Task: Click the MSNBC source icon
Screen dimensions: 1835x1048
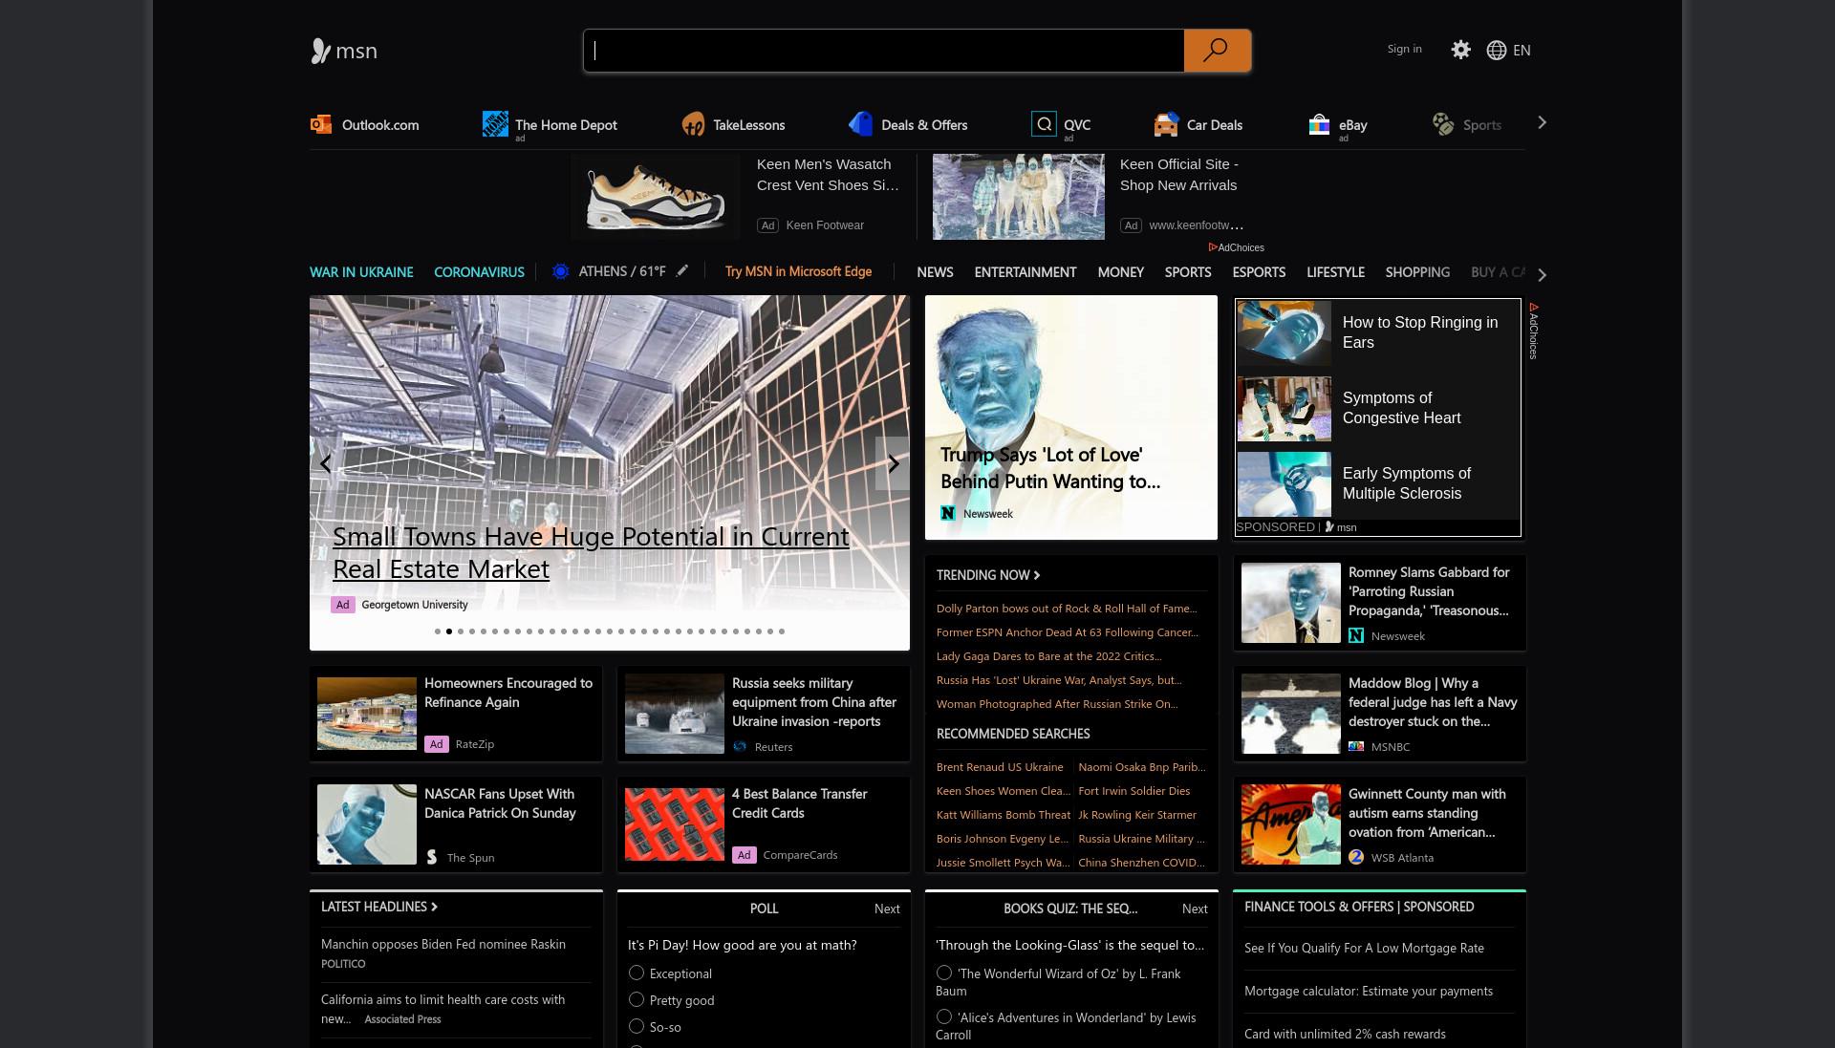Action: click(1356, 747)
